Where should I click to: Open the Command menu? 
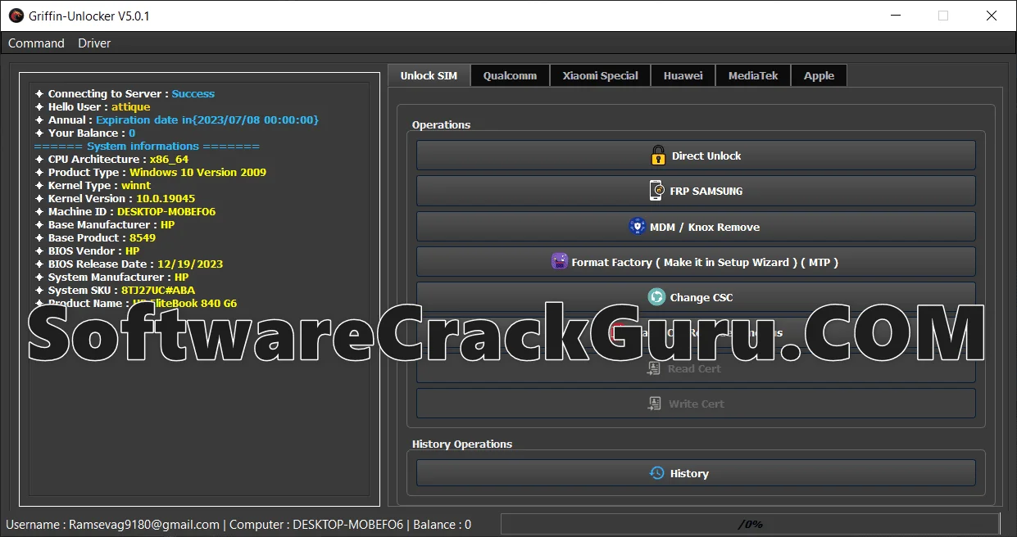point(36,43)
